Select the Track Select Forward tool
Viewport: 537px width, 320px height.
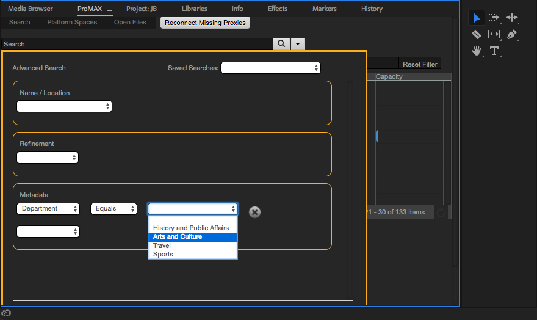point(494,18)
